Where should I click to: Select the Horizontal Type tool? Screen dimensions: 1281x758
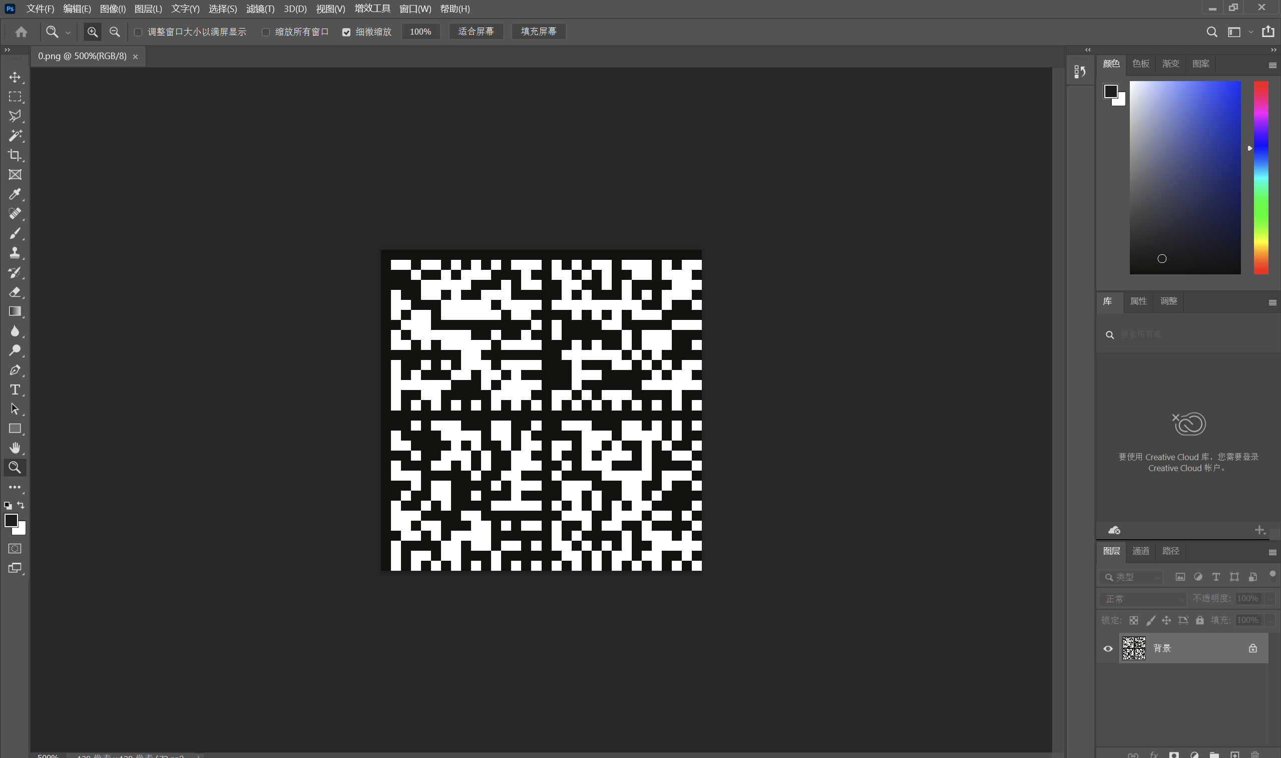tap(15, 390)
